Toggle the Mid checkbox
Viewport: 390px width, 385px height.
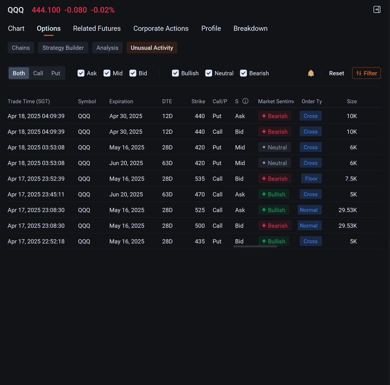click(x=107, y=73)
